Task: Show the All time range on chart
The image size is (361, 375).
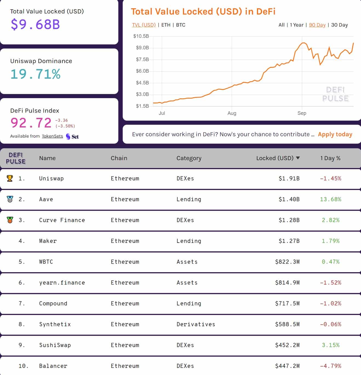Action: pyautogui.click(x=281, y=25)
